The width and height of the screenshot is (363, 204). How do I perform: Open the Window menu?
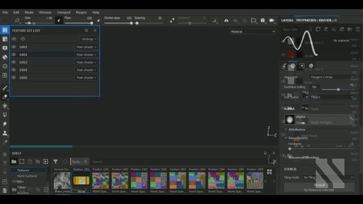(45, 12)
